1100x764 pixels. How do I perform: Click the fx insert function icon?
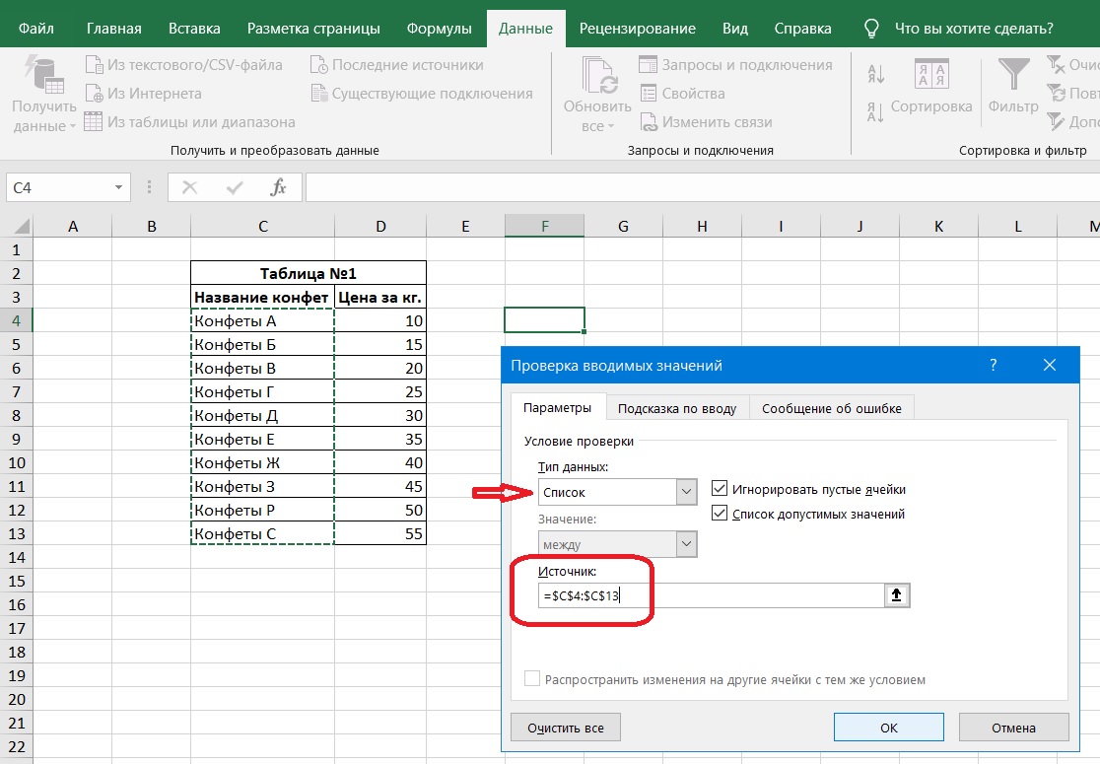coord(278,187)
